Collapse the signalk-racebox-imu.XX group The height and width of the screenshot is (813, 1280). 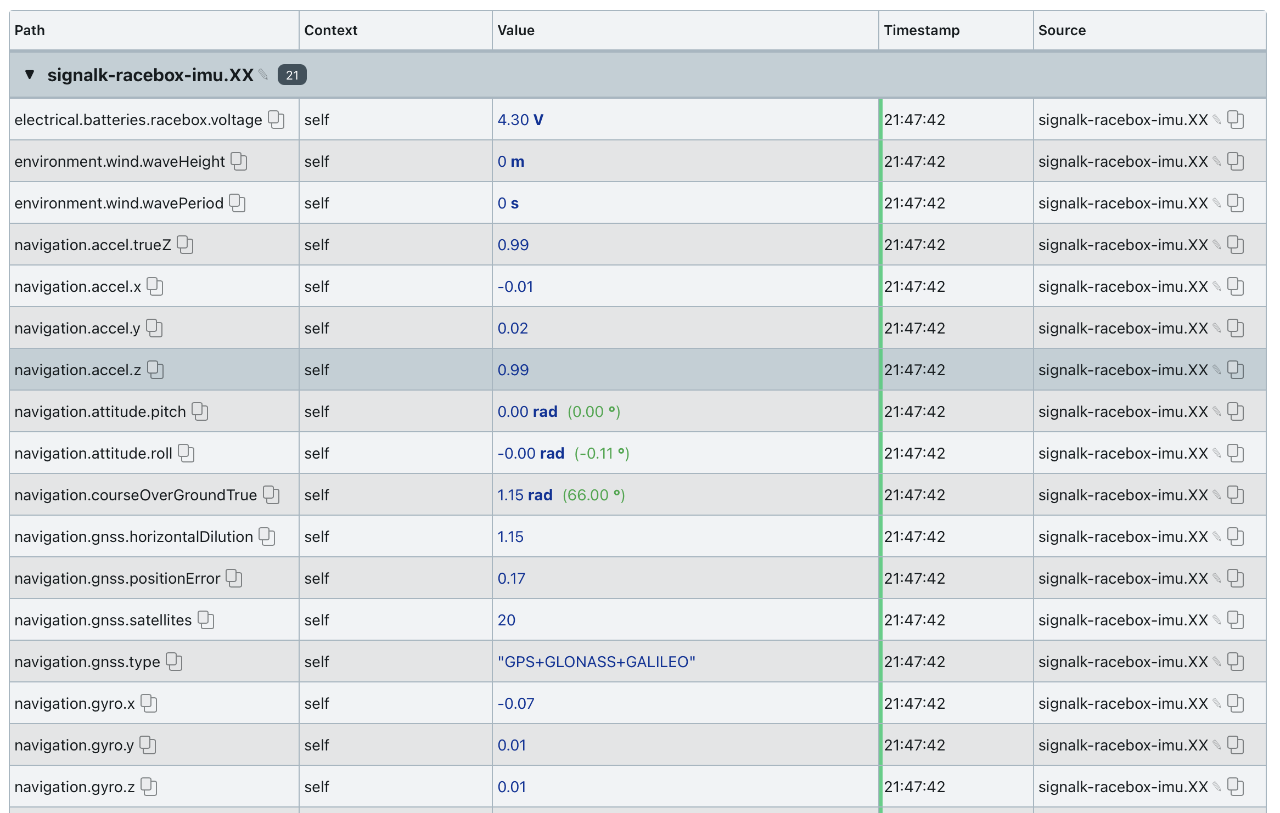(30, 74)
